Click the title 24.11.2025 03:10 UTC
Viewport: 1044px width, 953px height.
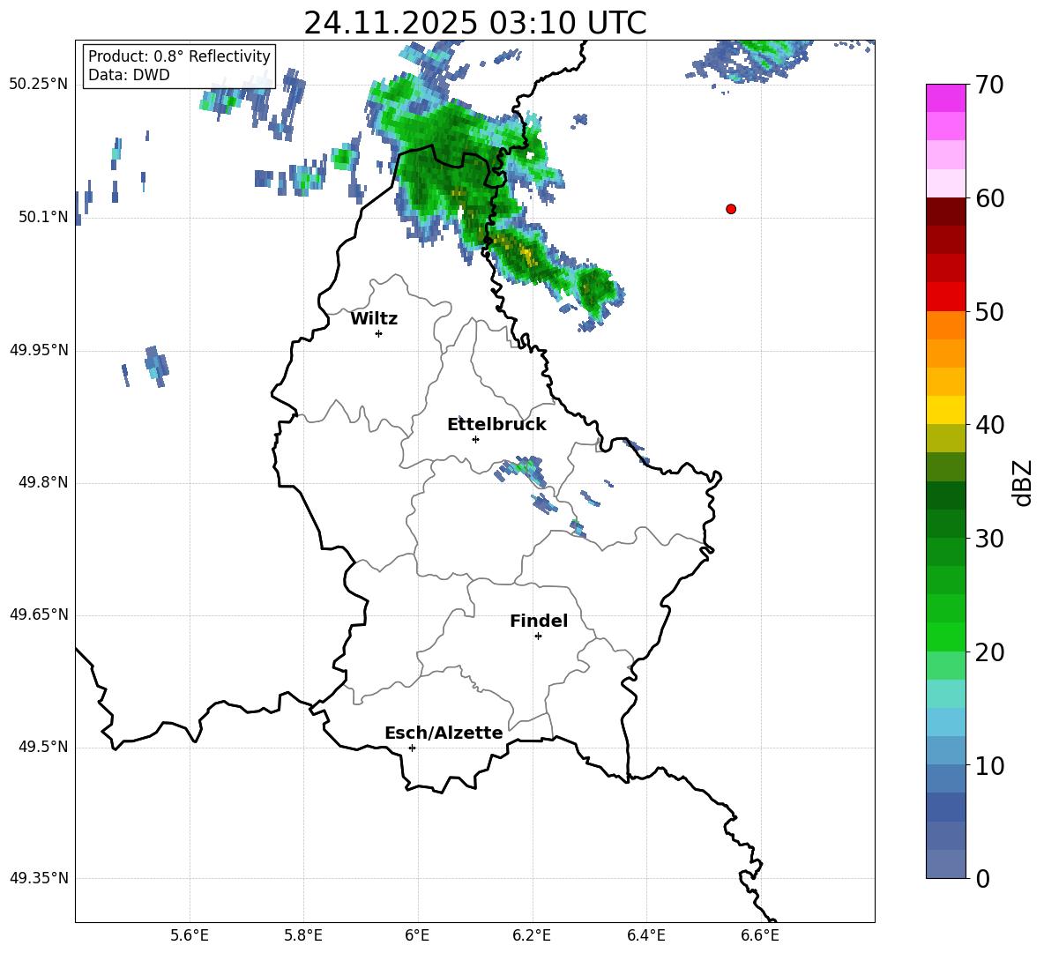[x=474, y=23]
